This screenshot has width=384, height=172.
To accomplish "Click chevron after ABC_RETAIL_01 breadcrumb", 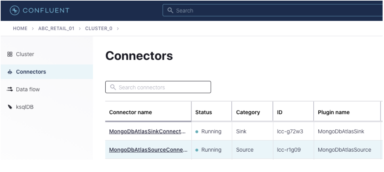I will pos(80,29).
